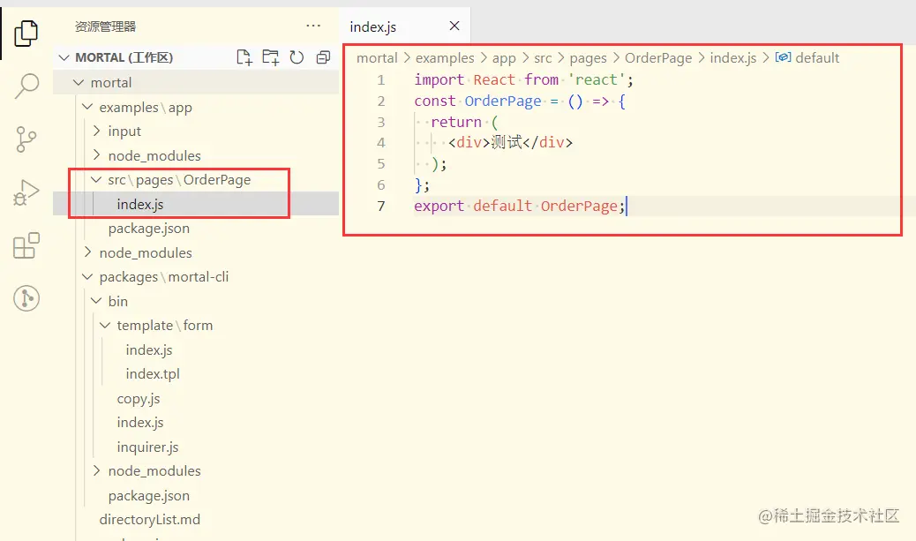
Task: Click export keyword on line 7
Action: 439,207
